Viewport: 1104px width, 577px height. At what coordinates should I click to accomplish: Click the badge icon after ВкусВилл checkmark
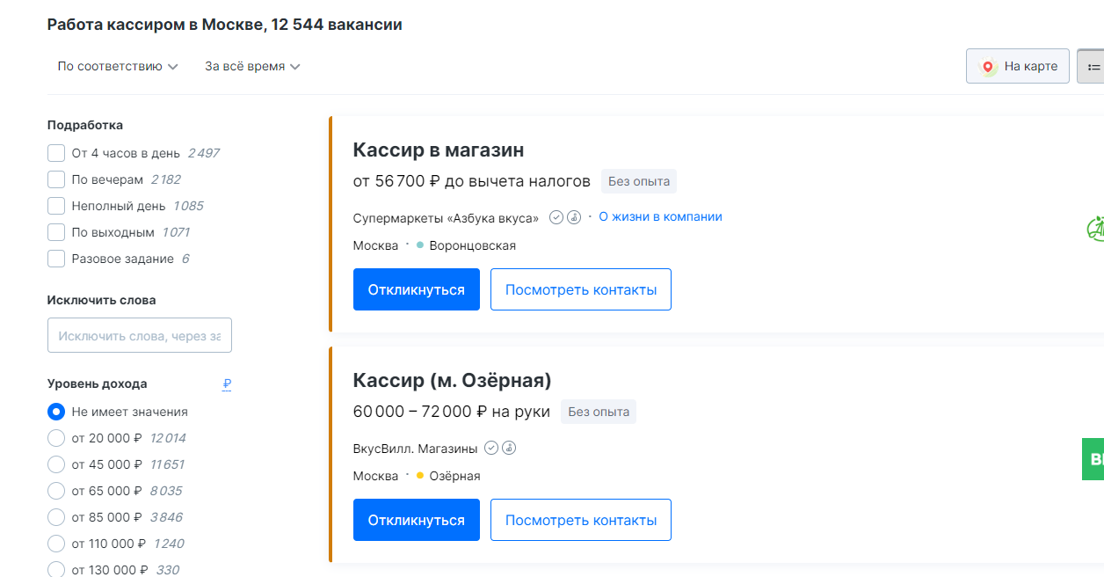pos(509,448)
